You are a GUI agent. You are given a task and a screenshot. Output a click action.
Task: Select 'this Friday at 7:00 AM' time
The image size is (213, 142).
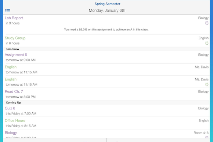(x=21, y=113)
